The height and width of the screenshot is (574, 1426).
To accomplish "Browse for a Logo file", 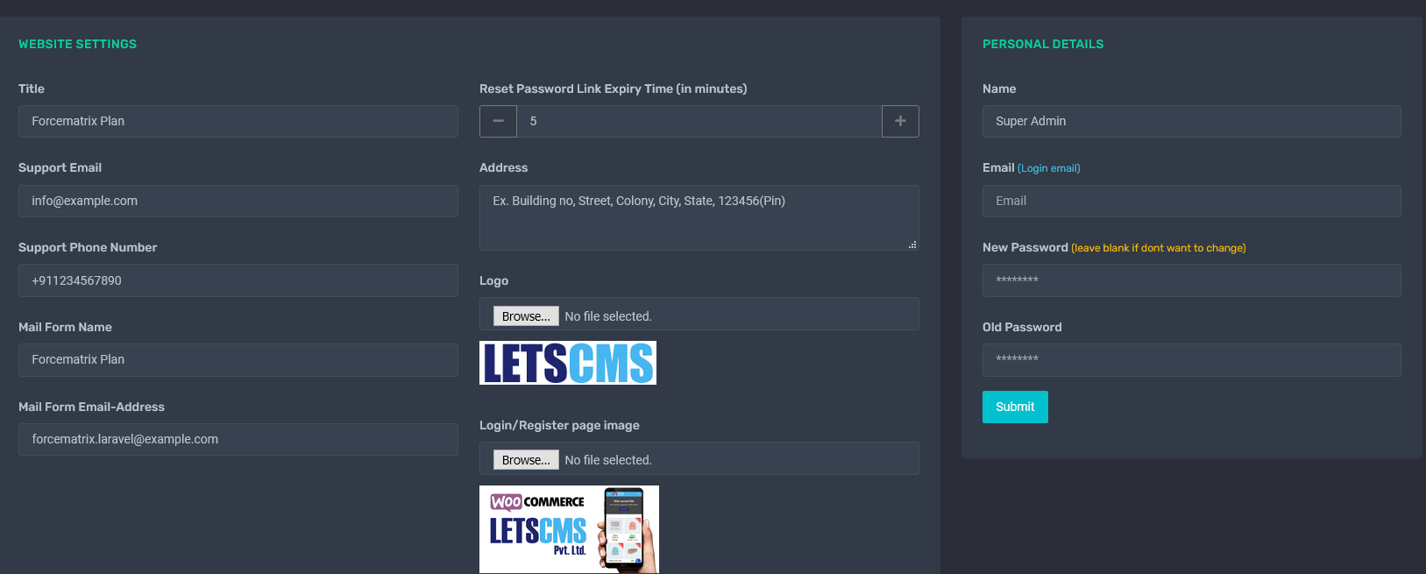I will pyautogui.click(x=526, y=315).
